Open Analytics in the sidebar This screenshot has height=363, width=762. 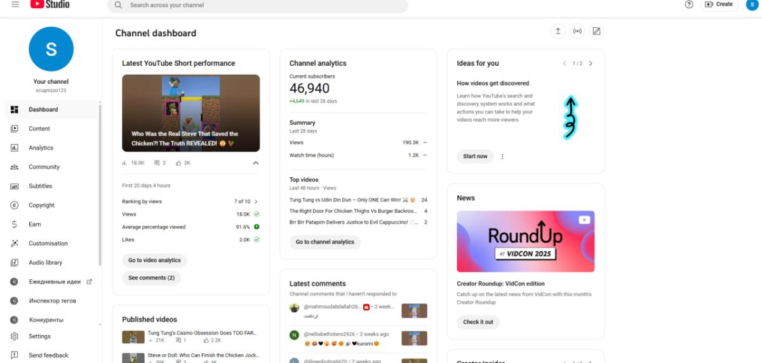[x=51, y=148]
